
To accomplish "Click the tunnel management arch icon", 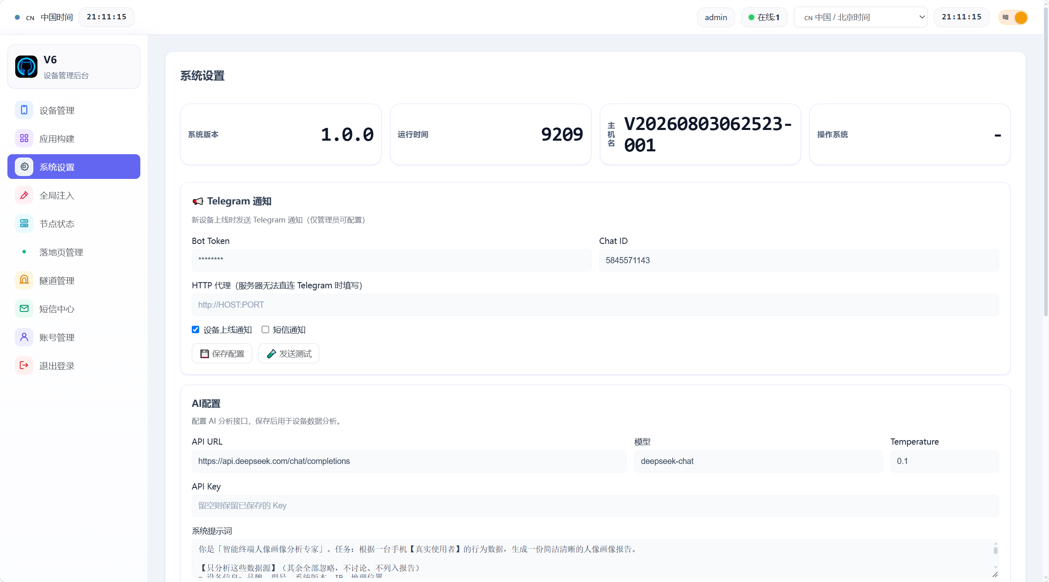I will pos(24,281).
